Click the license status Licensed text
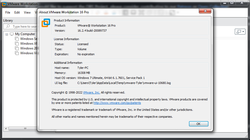 83,44
